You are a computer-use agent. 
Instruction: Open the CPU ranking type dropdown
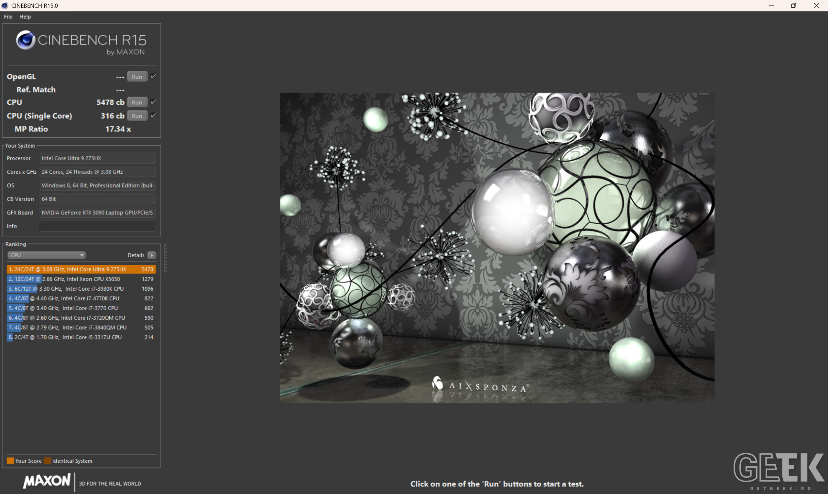pyautogui.click(x=46, y=255)
